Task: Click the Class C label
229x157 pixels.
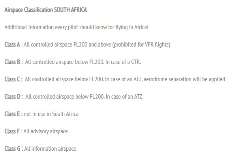Action: [x=12, y=79]
